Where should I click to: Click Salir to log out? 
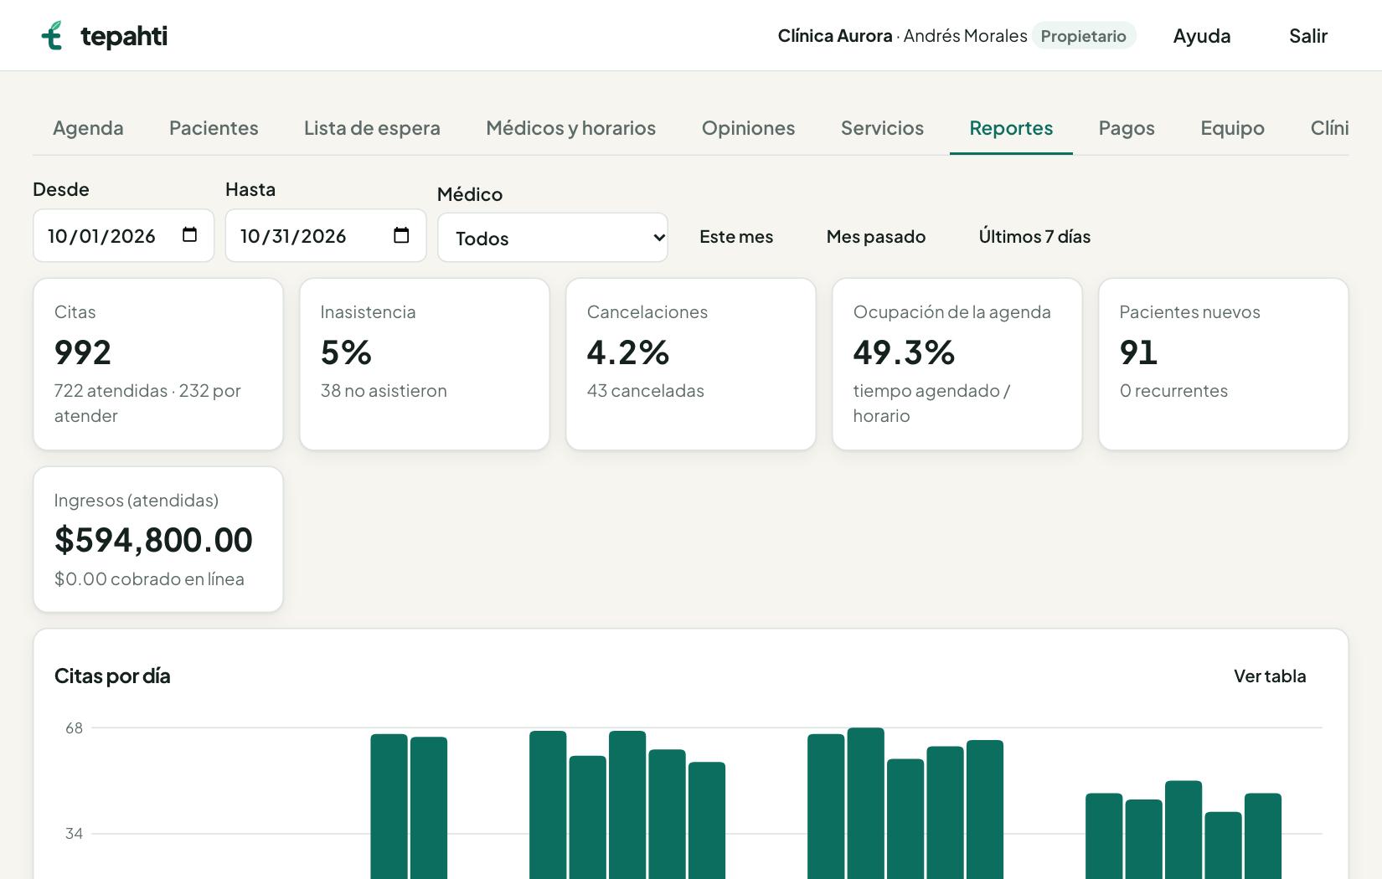(1308, 35)
